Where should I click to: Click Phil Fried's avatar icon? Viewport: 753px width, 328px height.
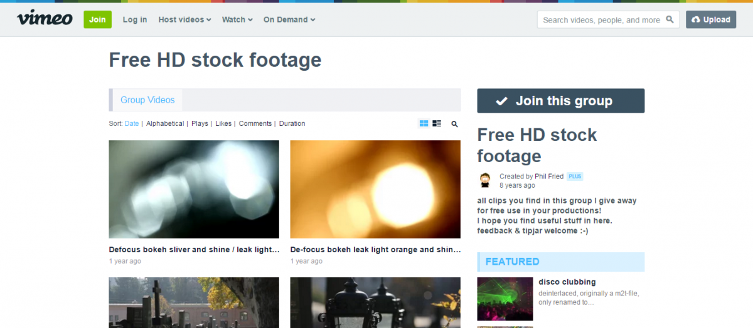click(485, 180)
